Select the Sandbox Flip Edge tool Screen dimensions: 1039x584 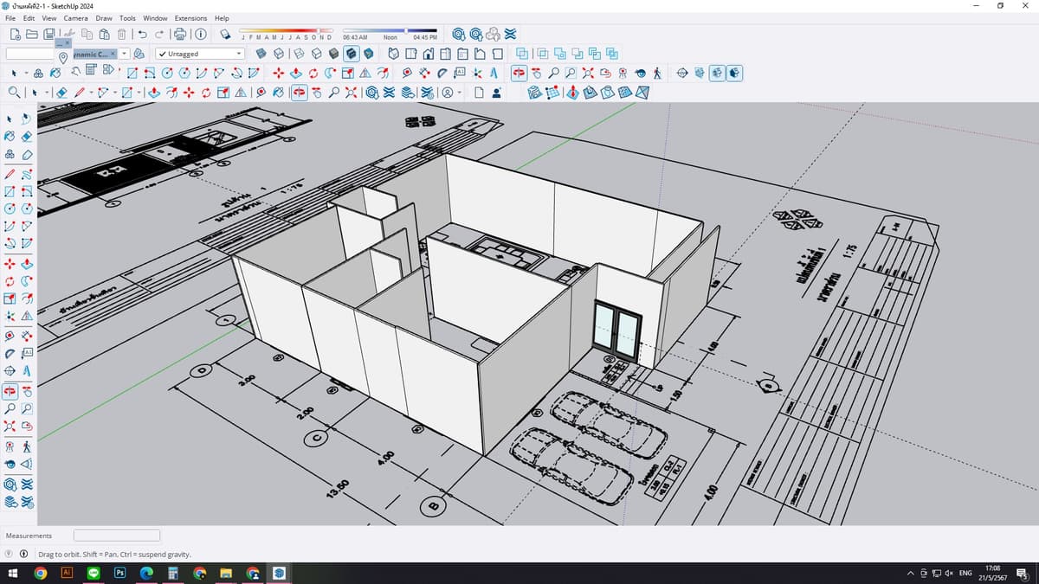(x=642, y=93)
